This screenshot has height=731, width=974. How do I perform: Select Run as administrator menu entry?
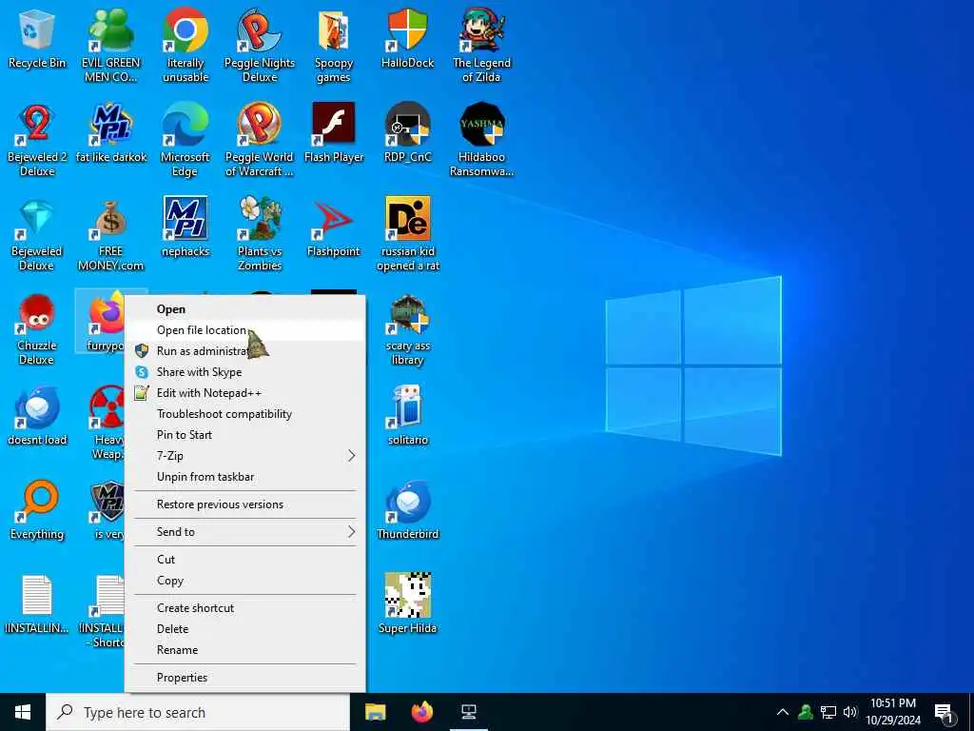point(244,351)
